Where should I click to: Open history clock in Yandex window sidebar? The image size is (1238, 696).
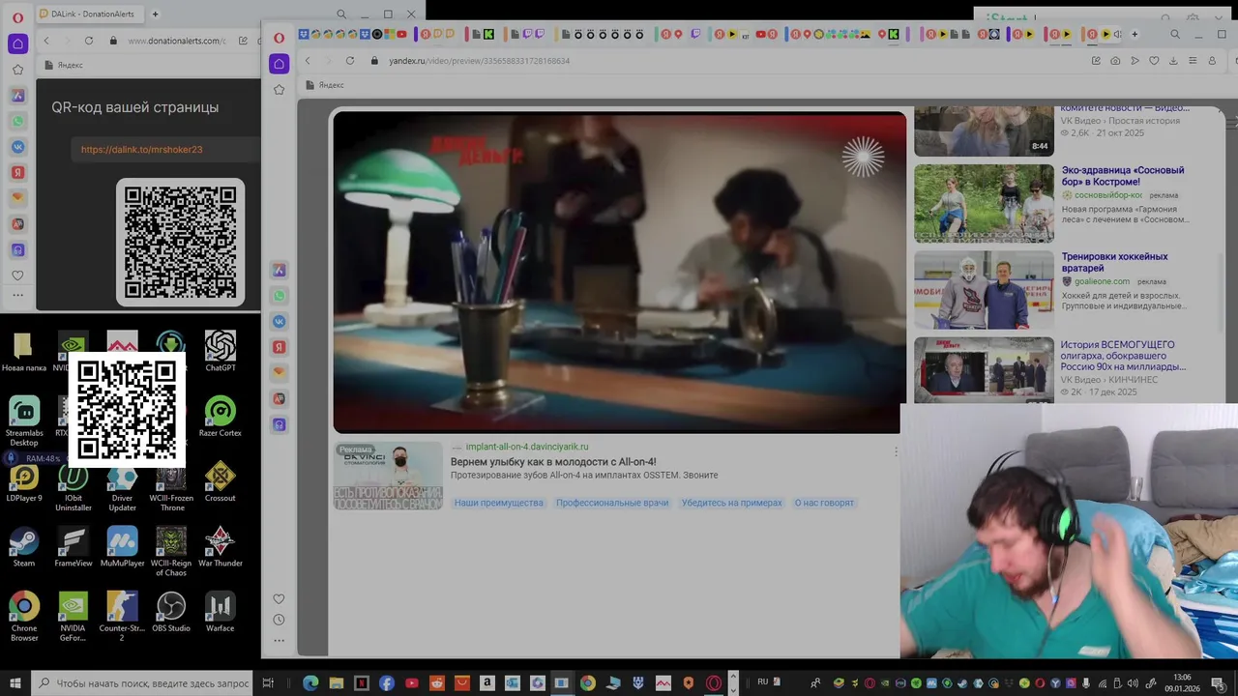tap(279, 620)
